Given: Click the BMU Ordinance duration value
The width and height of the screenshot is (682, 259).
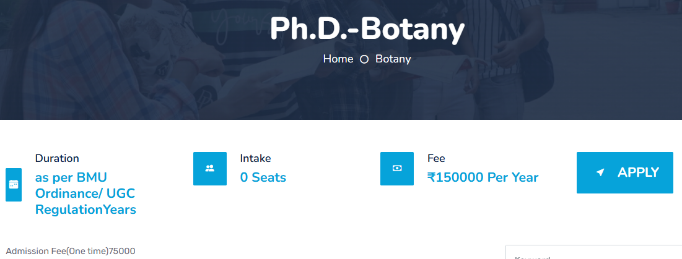Looking at the screenshot, I should point(71,177).
